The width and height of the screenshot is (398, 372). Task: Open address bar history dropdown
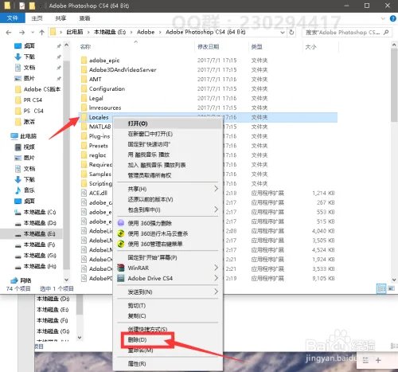[283, 33]
